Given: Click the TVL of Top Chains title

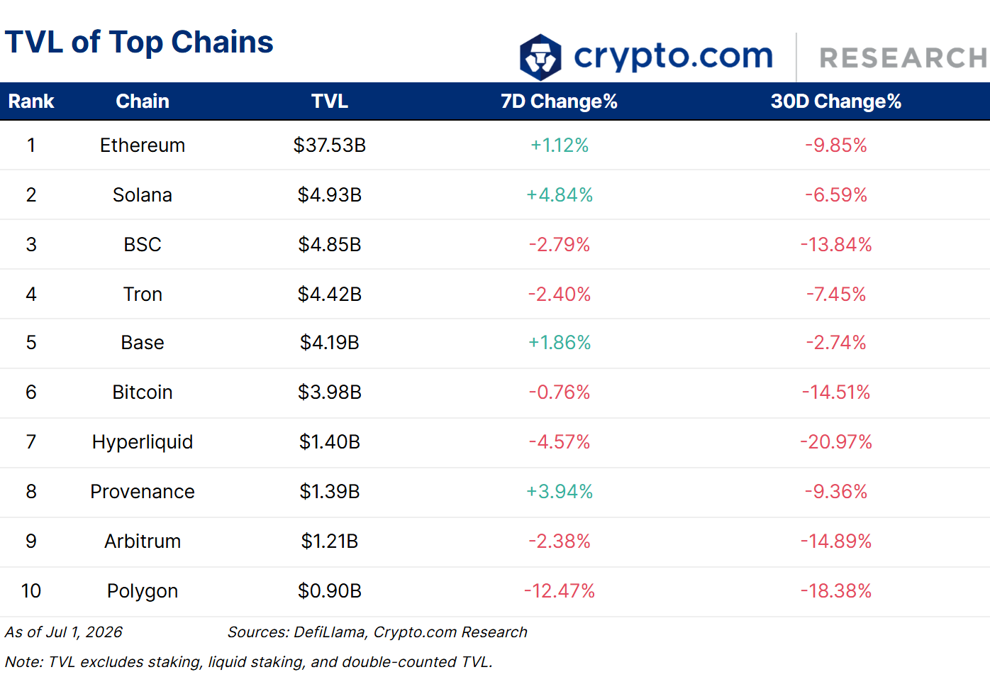Looking at the screenshot, I should [139, 43].
